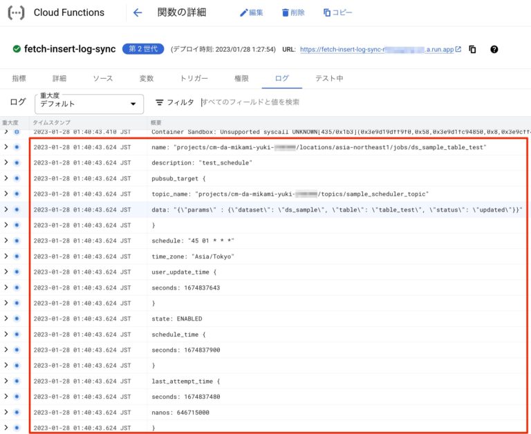531x434 pixels.
Task: Expand the schedule: 45 01 log row
Action: [6, 240]
